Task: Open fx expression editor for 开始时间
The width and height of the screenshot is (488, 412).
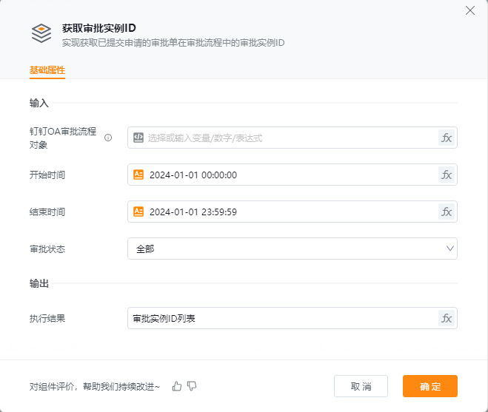Action: [x=447, y=175]
